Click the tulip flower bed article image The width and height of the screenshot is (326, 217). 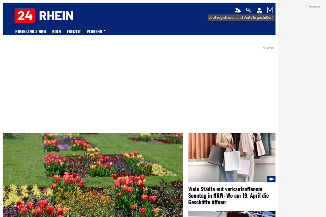tap(93, 175)
